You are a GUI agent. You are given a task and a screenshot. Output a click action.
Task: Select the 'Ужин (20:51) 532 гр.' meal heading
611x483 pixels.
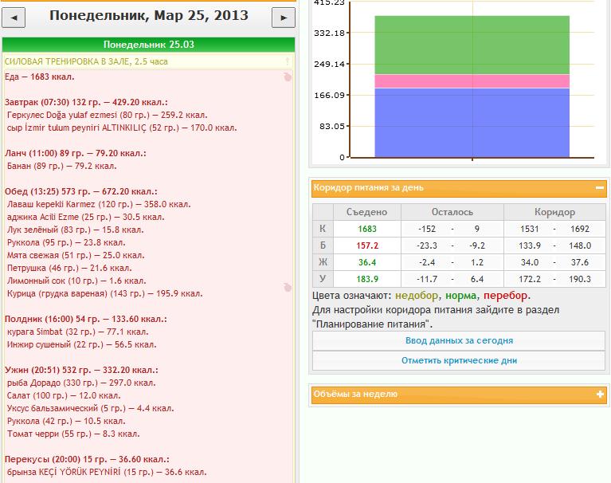pos(81,370)
